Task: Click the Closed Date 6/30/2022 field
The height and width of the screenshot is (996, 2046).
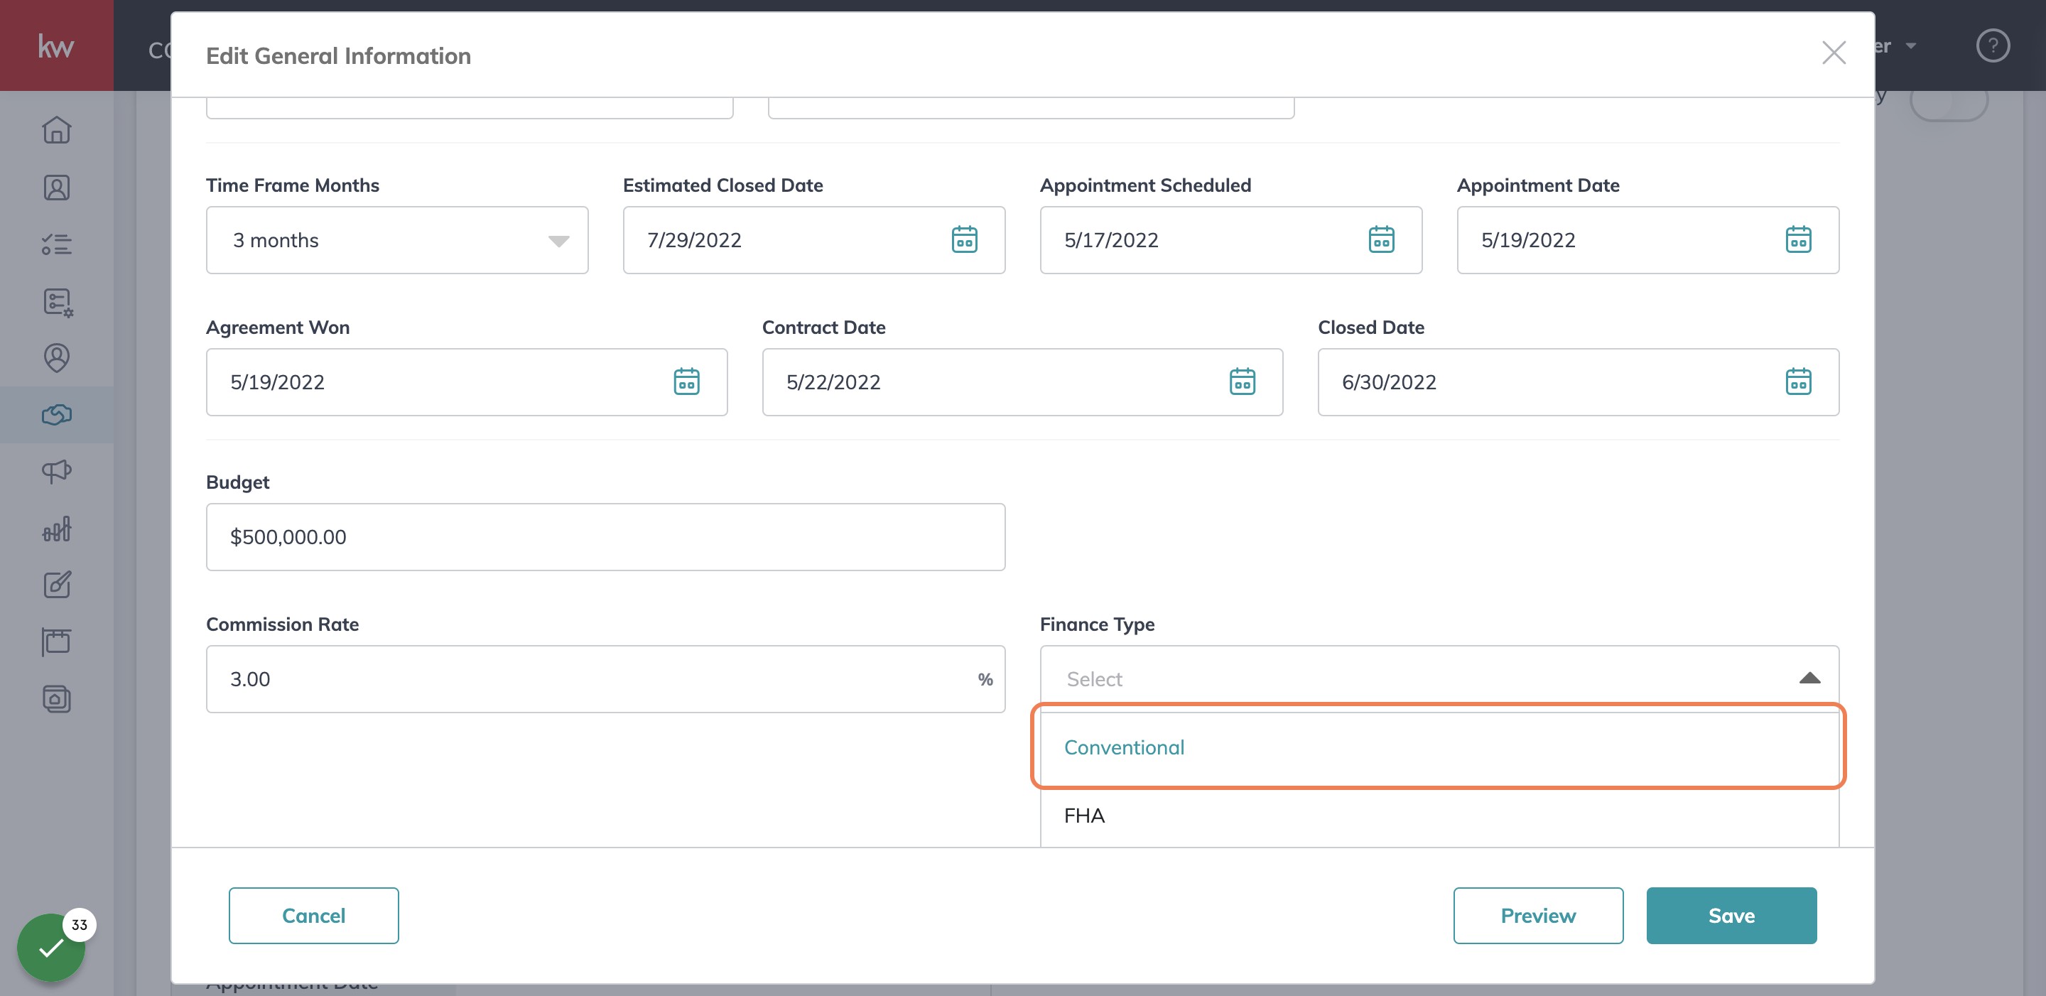Action: tap(1578, 382)
